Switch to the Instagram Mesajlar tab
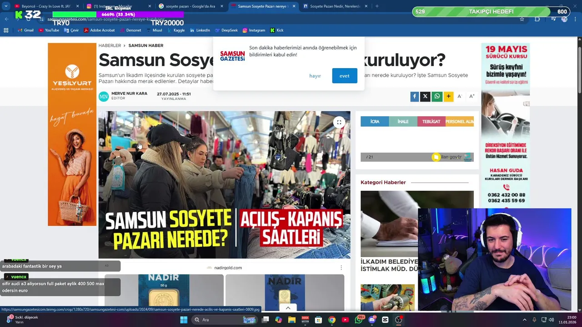 pyautogui.click(x=118, y=6)
